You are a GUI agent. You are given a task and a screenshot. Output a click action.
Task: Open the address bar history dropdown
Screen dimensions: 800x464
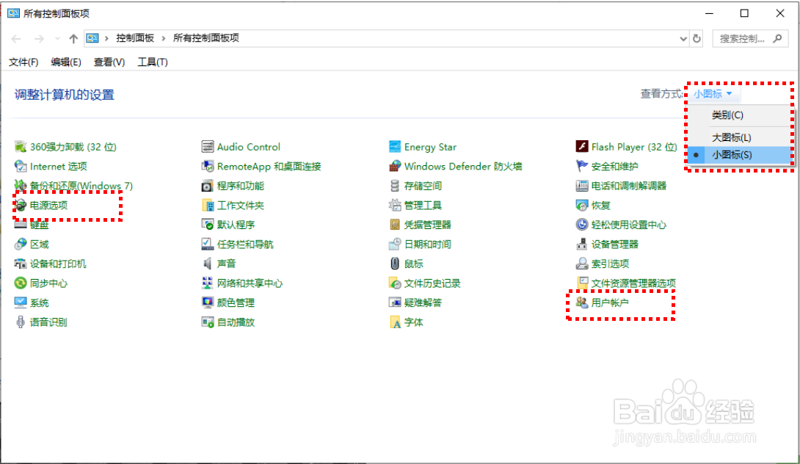tap(683, 37)
